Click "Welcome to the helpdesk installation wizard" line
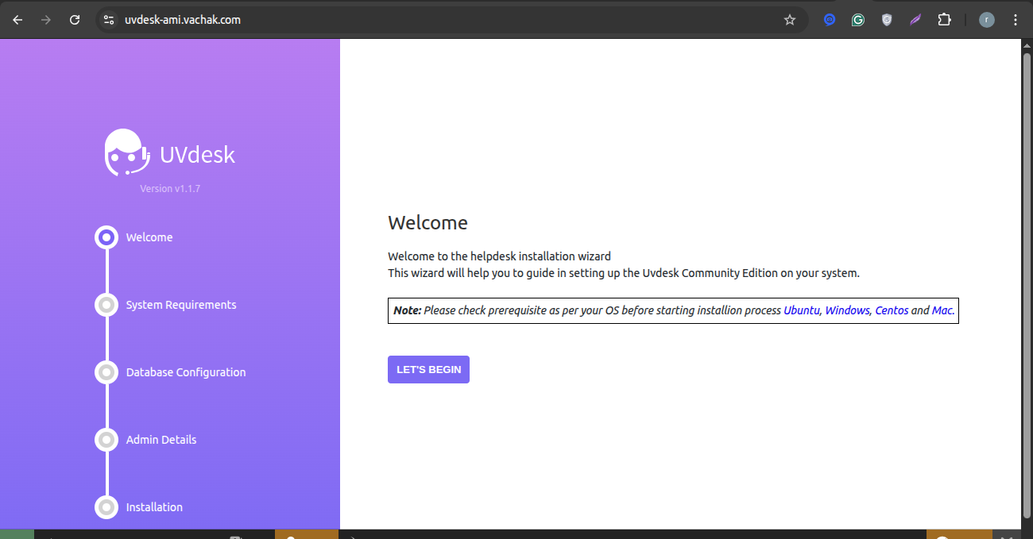This screenshot has width=1033, height=539. 499,256
